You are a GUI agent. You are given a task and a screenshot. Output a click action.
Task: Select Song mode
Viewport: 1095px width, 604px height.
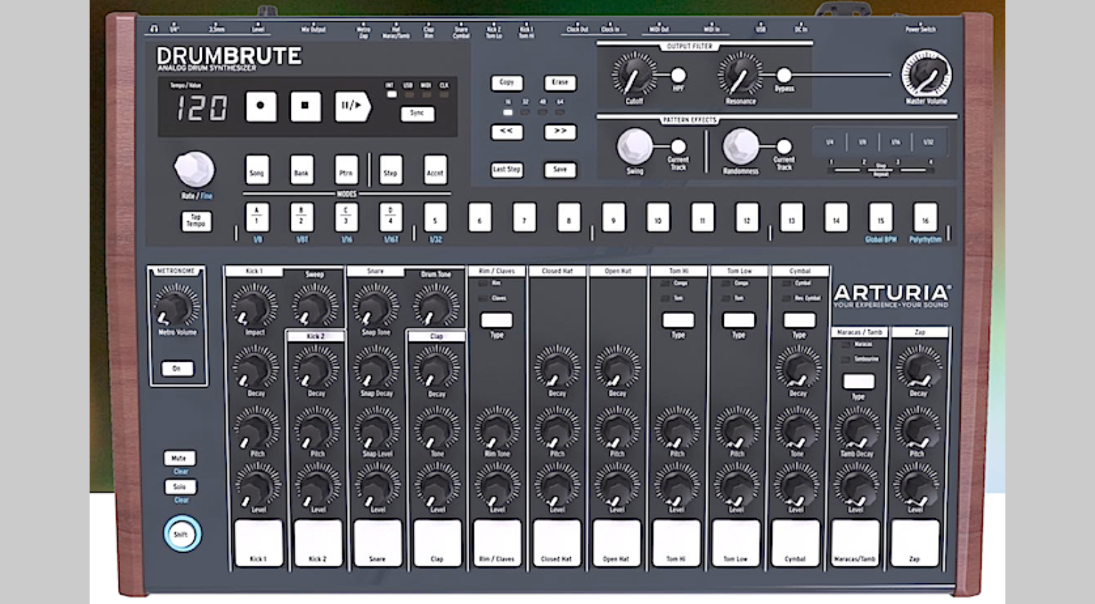click(257, 171)
